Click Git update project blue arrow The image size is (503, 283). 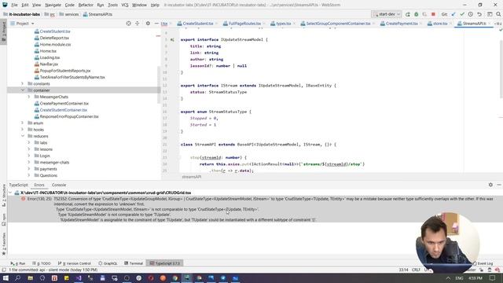pos(453,14)
